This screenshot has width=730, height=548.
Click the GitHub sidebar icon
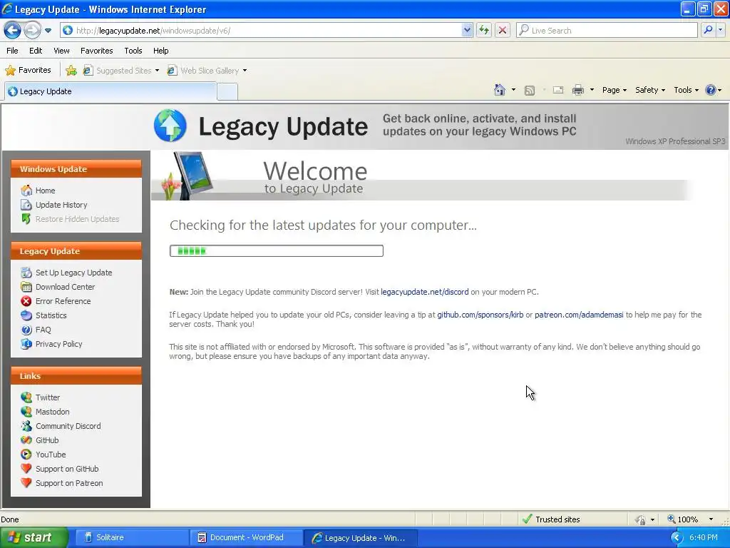[x=26, y=440]
